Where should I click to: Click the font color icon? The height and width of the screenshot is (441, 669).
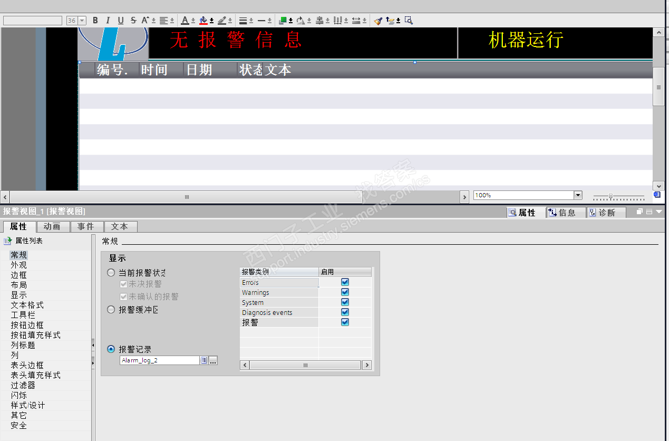[185, 21]
